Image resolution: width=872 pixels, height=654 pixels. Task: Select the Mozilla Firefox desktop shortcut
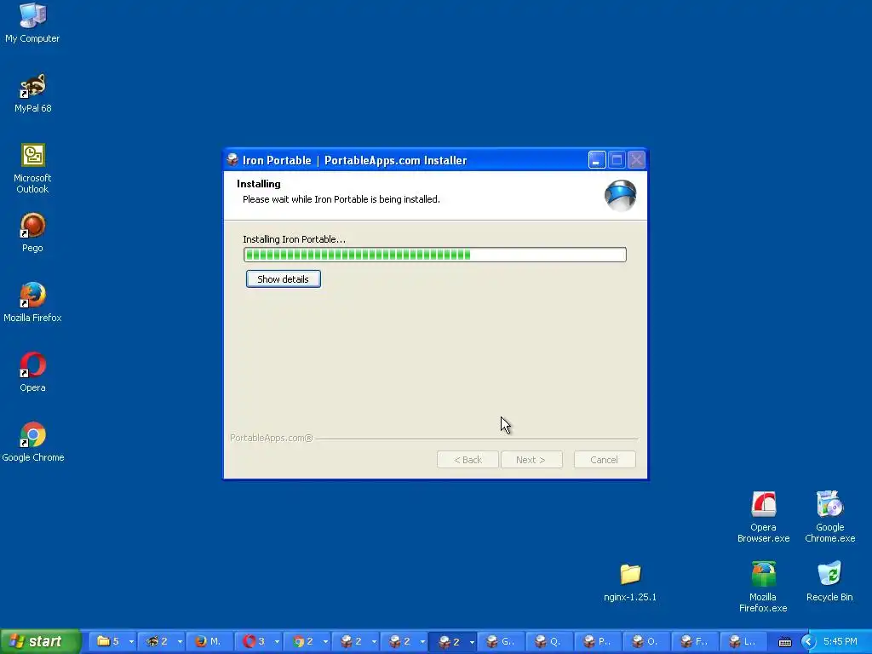[x=33, y=302]
